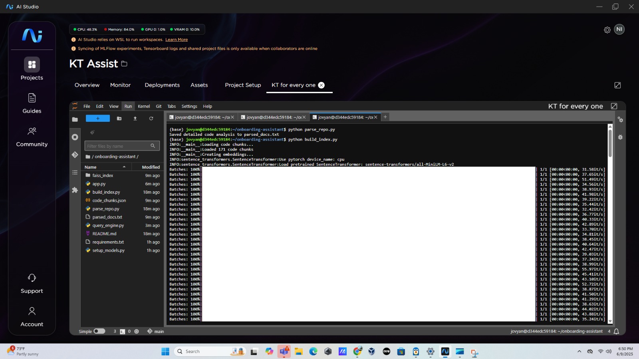Open the Running Terminals and Kernels panel
The height and width of the screenshot is (359, 639).
[x=75, y=137]
